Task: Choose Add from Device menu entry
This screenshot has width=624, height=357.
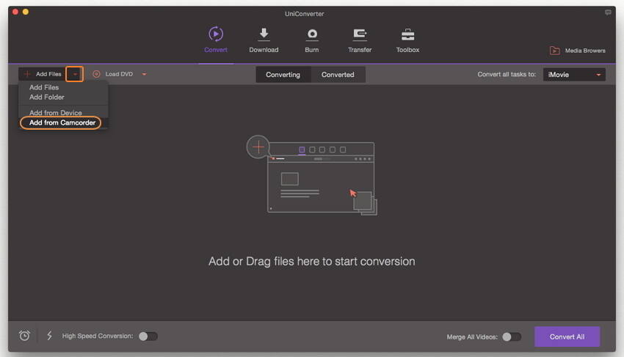Action: tap(55, 113)
